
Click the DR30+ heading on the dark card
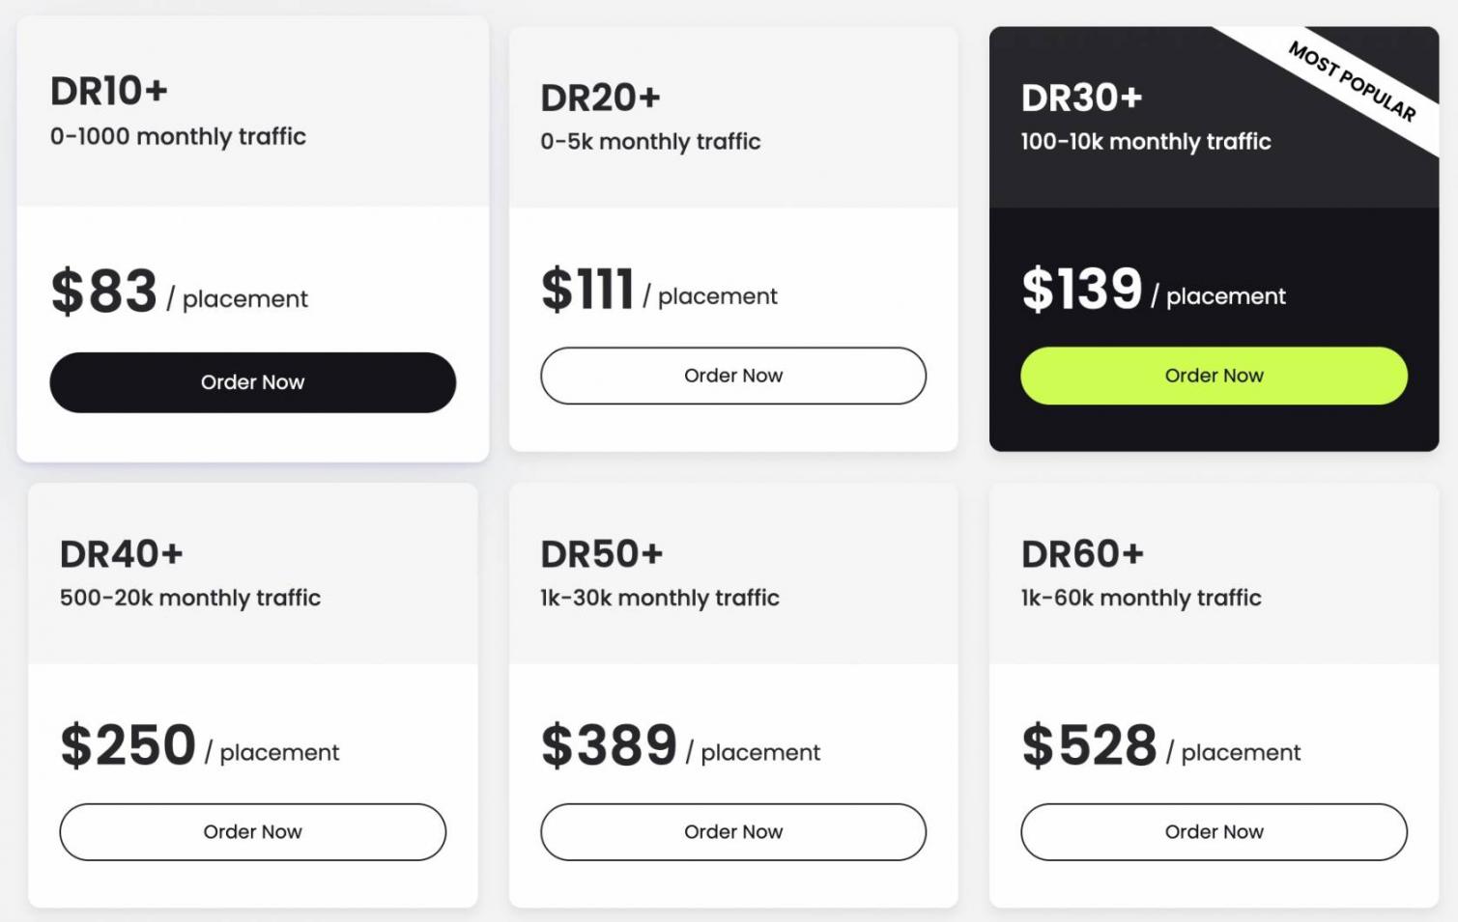pos(1081,98)
